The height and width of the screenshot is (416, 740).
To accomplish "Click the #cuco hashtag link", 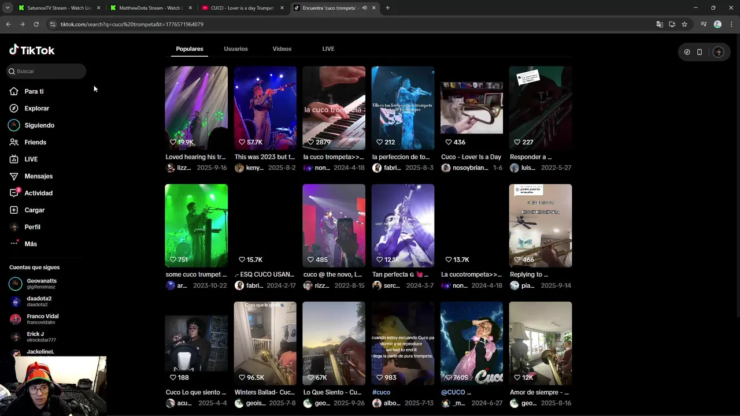I will tap(381, 392).
